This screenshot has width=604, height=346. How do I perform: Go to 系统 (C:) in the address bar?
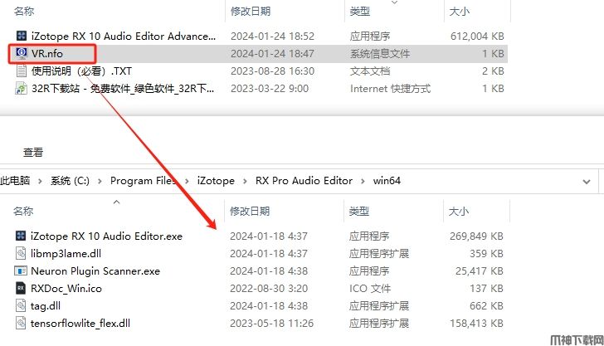[70, 181]
